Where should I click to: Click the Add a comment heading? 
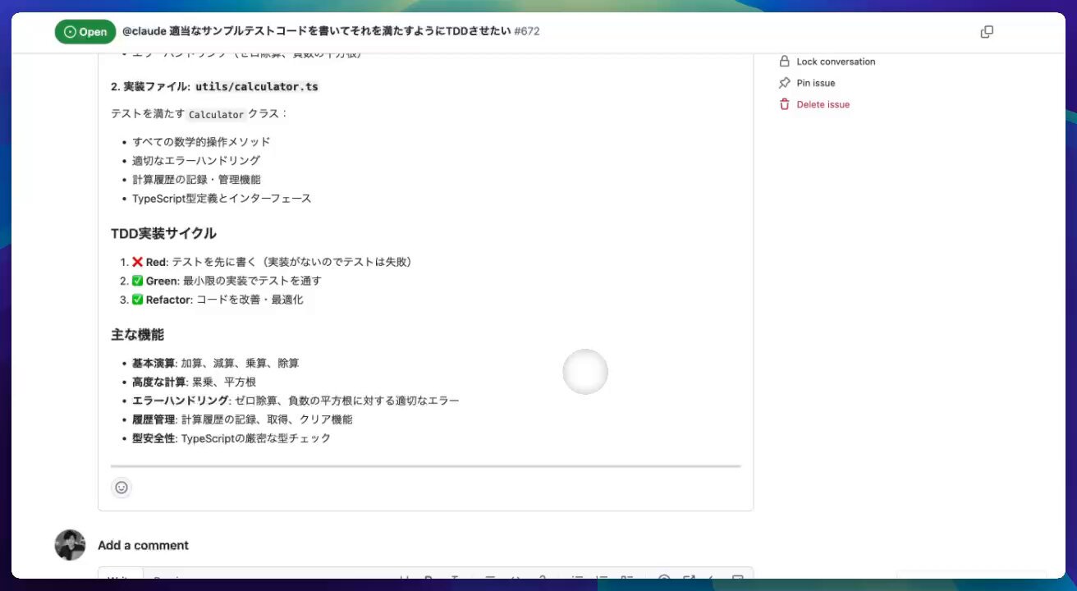click(143, 545)
